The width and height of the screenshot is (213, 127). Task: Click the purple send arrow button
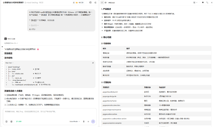[93, 121]
